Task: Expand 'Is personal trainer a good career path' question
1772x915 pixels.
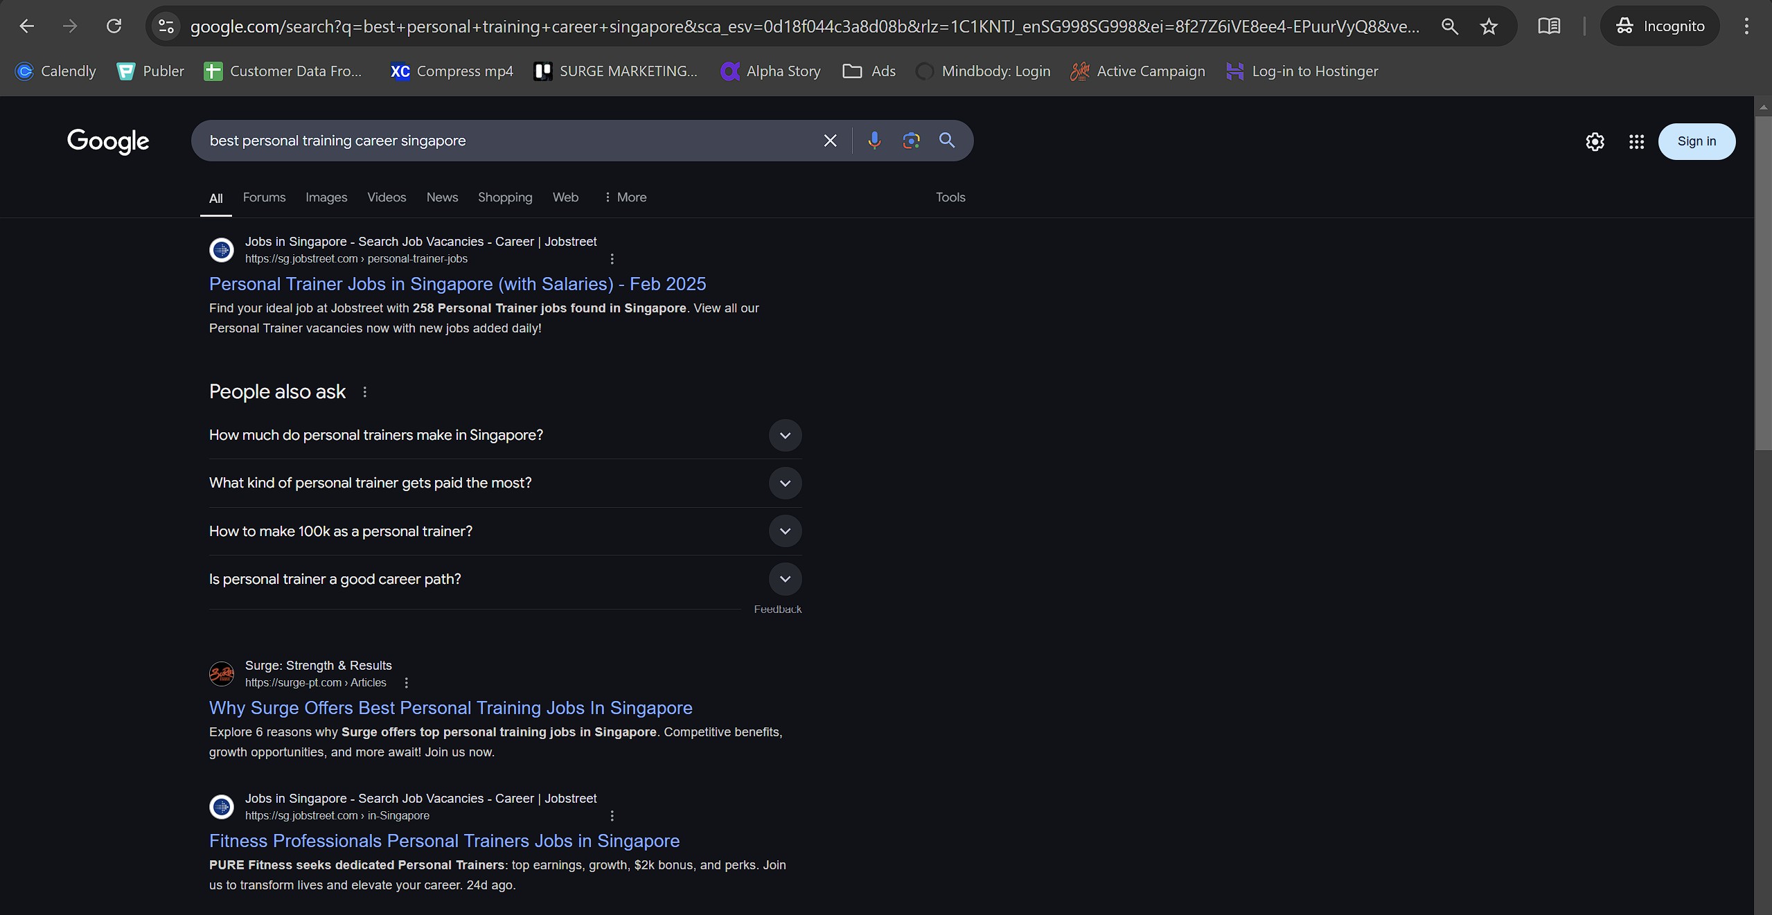Action: click(x=785, y=579)
